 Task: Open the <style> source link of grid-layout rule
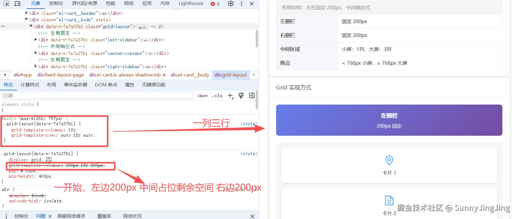point(249,154)
